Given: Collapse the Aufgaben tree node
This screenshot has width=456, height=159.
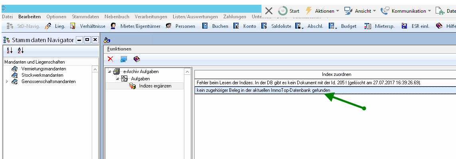Looking at the screenshot, I should [118, 79].
